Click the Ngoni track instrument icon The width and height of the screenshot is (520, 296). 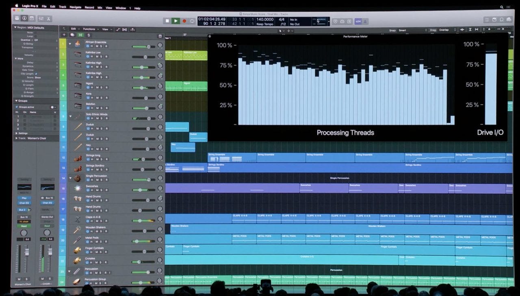coord(78,85)
